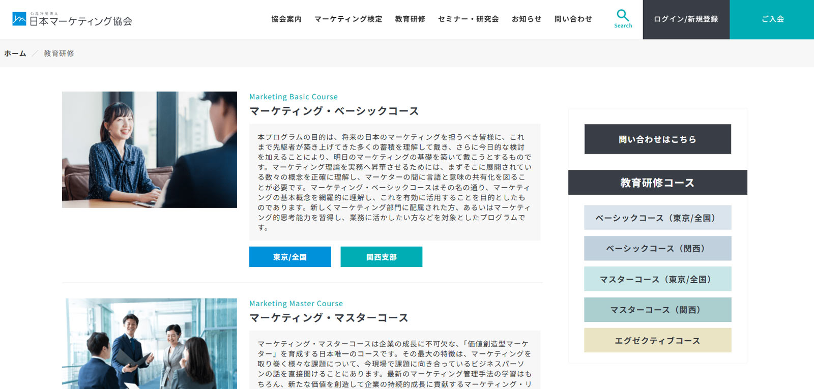Open the 問い合わせ menu item
The image size is (814, 389).
click(x=573, y=19)
